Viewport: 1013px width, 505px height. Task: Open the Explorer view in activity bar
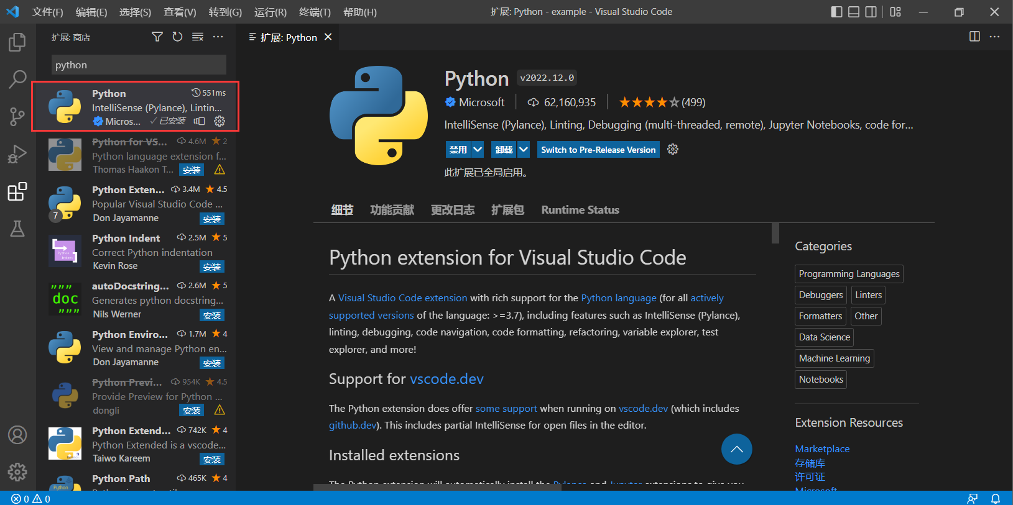tap(17, 42)
